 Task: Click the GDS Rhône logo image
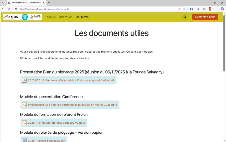[11, 17]
